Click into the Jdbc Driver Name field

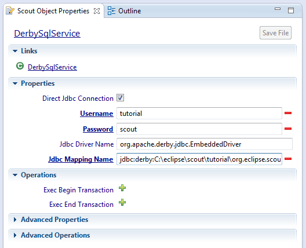(x=205, y=144)
